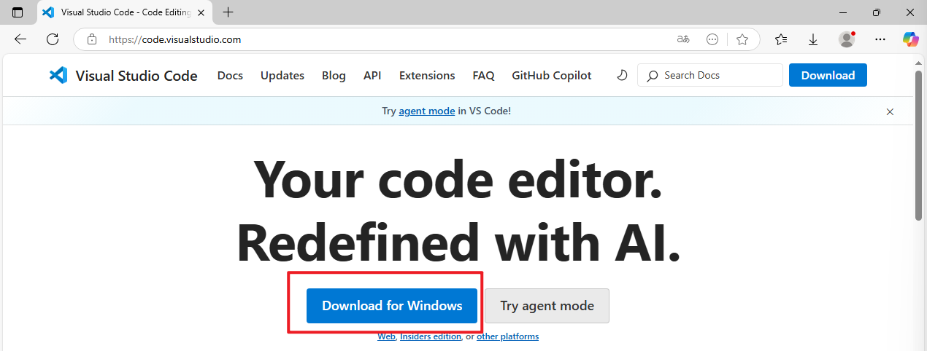Go back to the previous page
The image size is (927, 351).
point(20,39)
